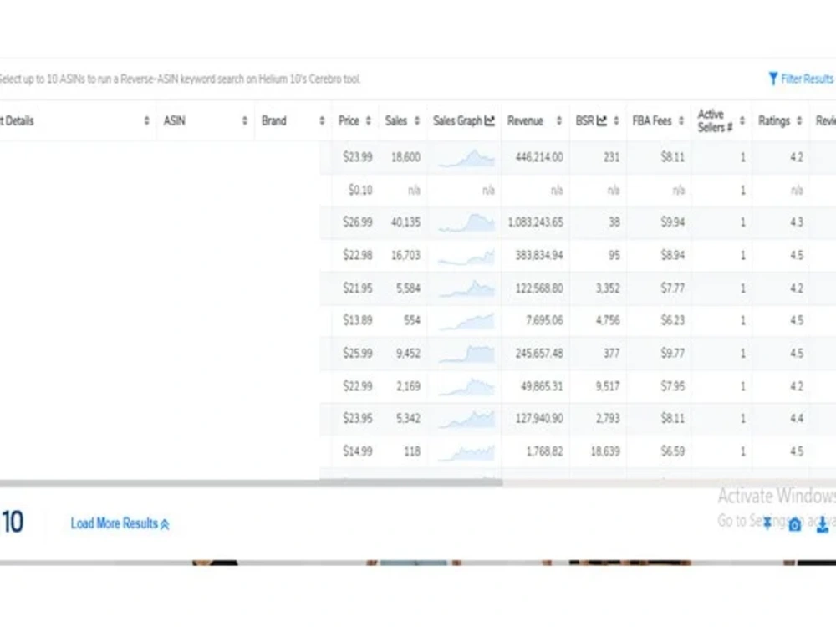This screenshot has height=627, width=836.
Task: Open sales graph for the $23.99 18,600 row
Action: 466,158
